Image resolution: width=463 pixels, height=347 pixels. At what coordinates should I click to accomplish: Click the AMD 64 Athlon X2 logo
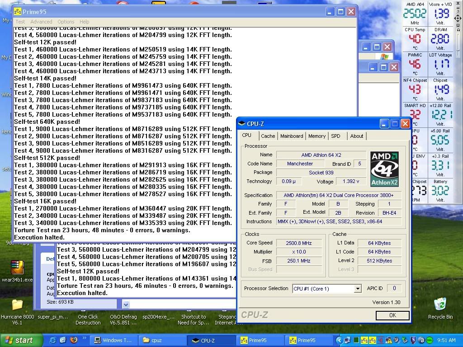384,169
